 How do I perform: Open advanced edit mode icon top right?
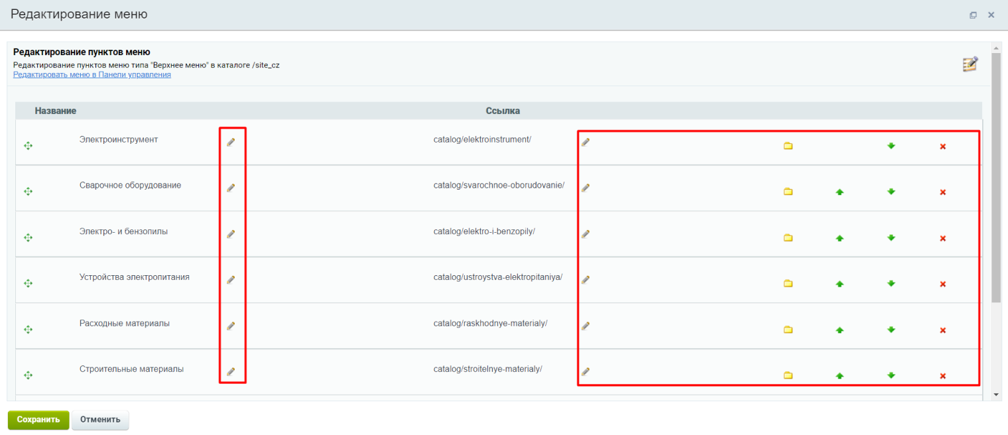970,64
